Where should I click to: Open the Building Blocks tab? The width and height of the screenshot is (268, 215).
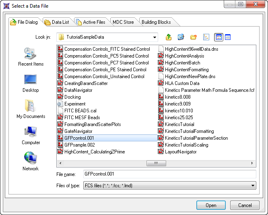coord(156,22)
